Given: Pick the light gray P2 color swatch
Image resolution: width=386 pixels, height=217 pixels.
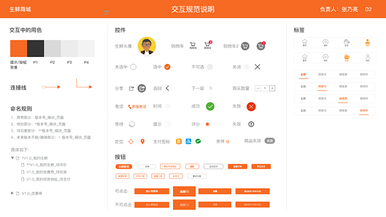Looking at the screenshot, I should point(52,49).
